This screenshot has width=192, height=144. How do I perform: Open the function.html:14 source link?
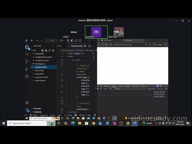click(x=159, y=92)
